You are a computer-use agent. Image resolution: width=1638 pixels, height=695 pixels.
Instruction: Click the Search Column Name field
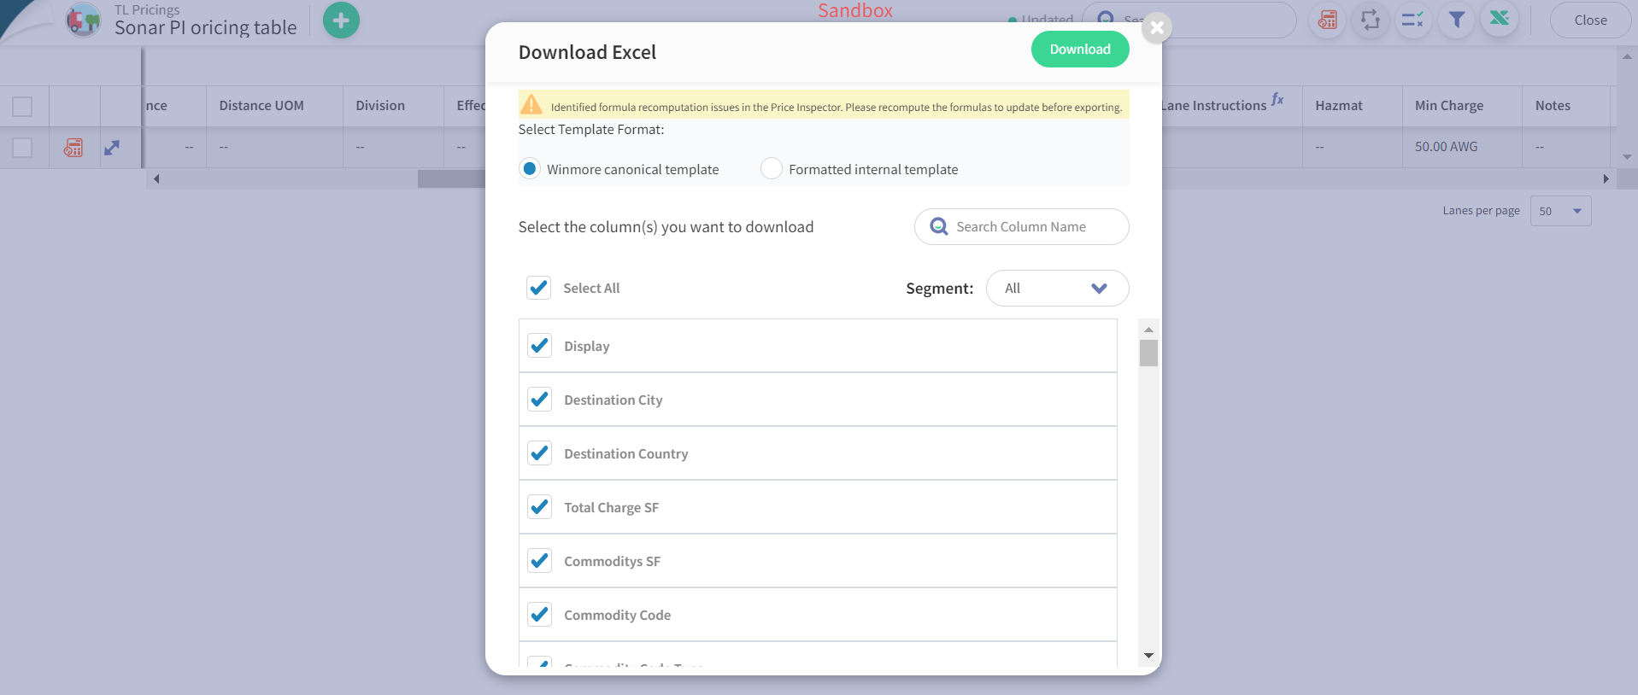[x=1021, y=227]
